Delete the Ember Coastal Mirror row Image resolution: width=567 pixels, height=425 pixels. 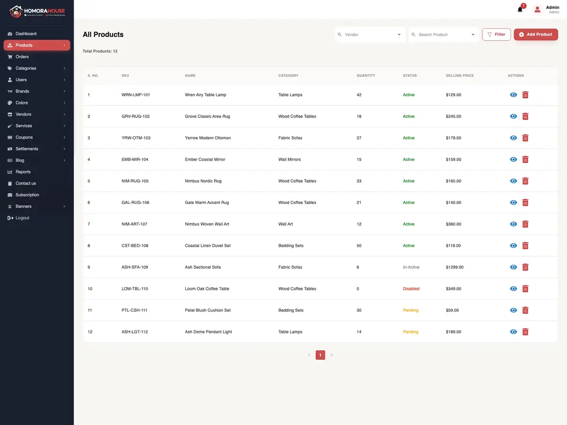(525, 160)
